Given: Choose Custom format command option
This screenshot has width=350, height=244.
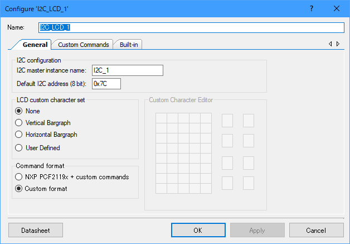Looking at the screenshot, I should (20, 189).
